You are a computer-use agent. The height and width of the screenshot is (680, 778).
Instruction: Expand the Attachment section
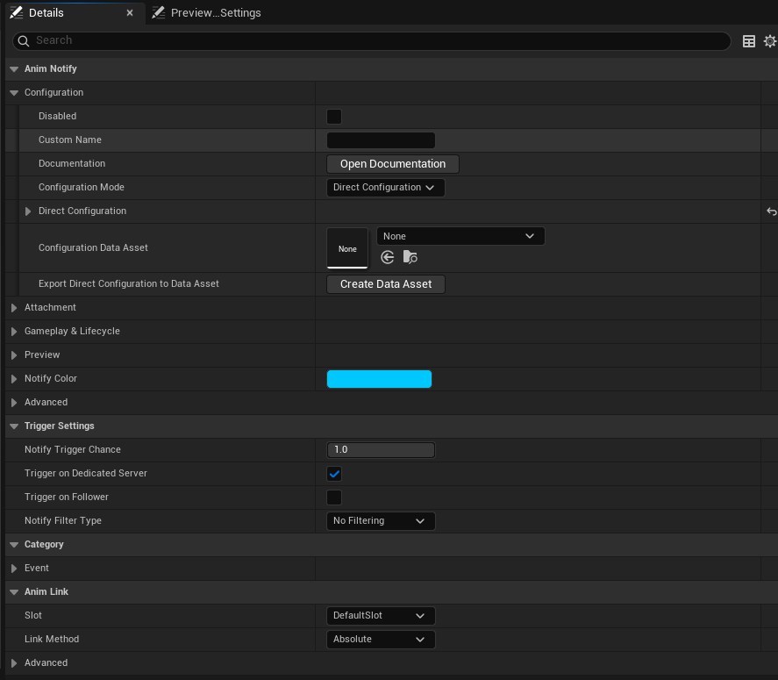pyautogui.click(x=14, y=308)
